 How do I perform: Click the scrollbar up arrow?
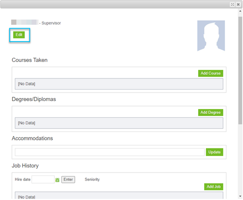pos(240,11)
